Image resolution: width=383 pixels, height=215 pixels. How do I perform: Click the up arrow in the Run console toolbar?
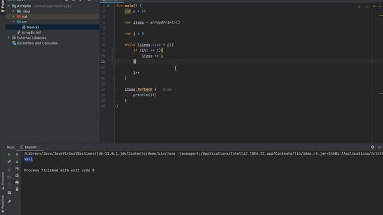(x=17, y=155)
